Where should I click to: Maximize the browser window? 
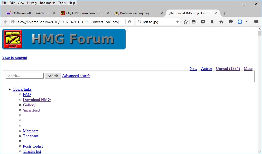[x=244, y=4]
